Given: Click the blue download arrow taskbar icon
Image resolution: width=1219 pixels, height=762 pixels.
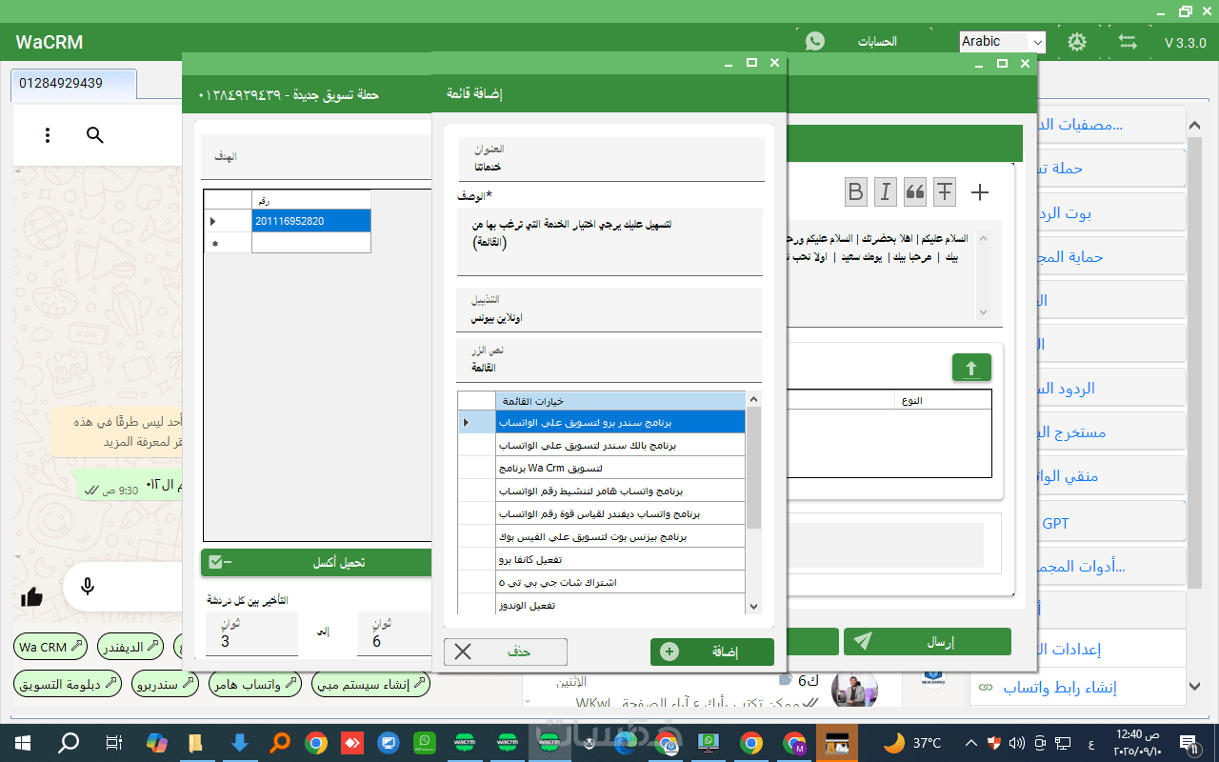Looking at the screenshot, I should click(239, 743).
